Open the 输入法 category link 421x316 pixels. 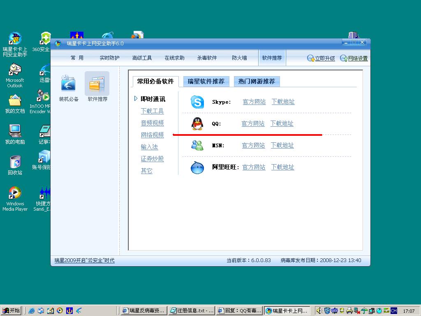[x=149, y=147]
